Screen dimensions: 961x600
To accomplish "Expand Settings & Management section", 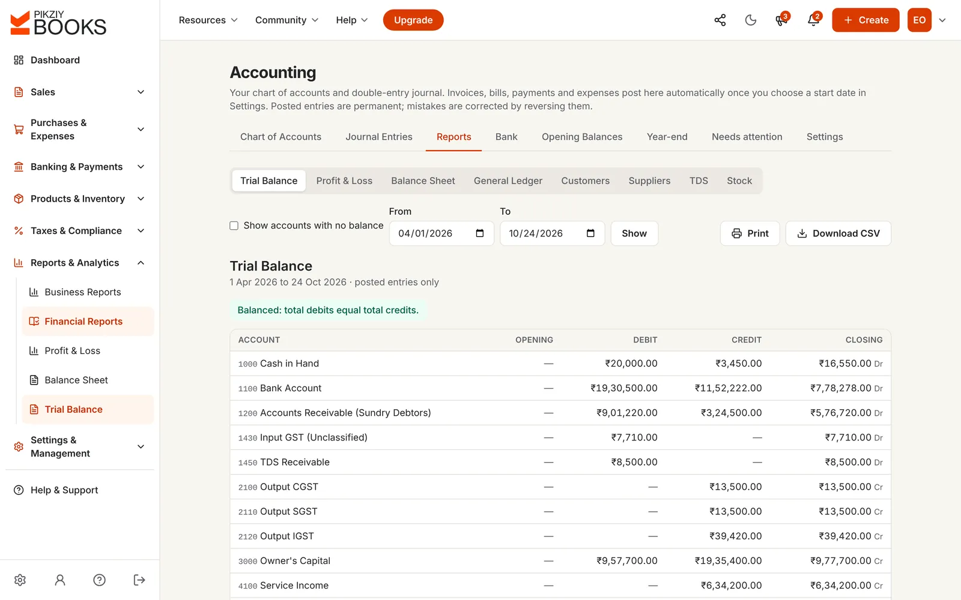I will pos(80,447).
